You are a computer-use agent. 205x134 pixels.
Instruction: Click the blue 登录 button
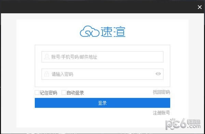tap(102, 103)
